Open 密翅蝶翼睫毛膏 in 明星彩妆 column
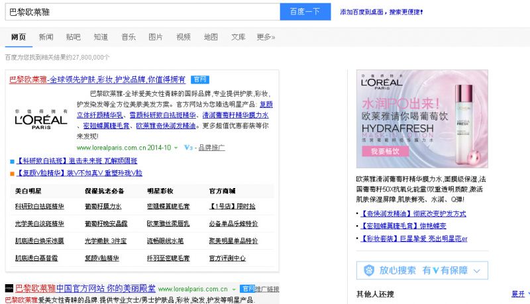 tap(168, 207)
